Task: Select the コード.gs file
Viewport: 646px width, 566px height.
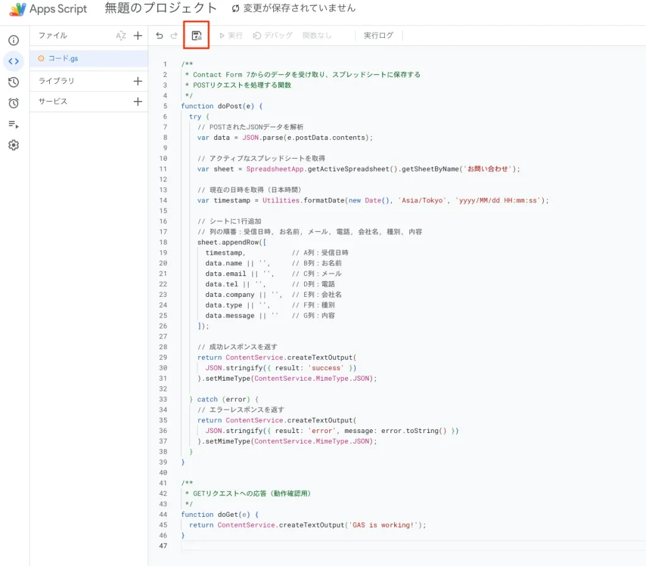Action: click(63, 59)
